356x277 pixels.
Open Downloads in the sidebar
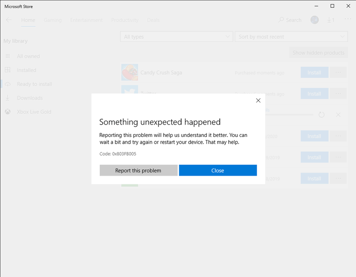30,98
